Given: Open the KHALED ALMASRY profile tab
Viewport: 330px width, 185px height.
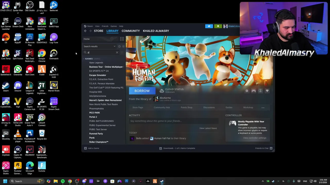Looking at the screenshot, I should [156, 31].
